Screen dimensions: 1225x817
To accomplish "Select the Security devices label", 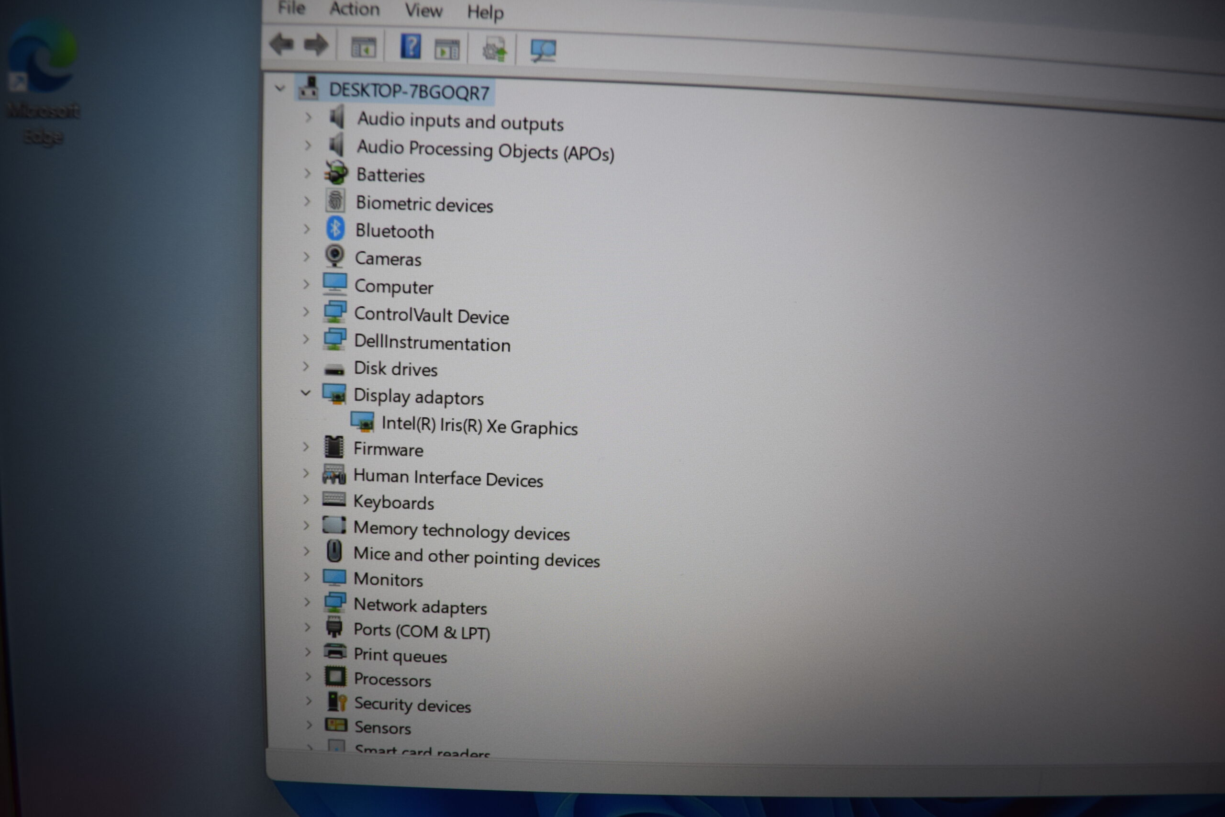I will (412, 705).
